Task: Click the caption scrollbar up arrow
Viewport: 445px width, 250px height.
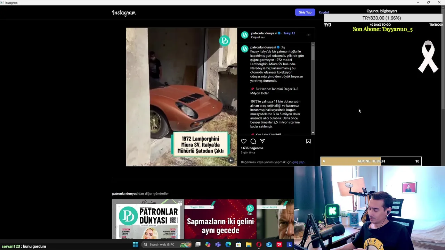Action: 313,44
